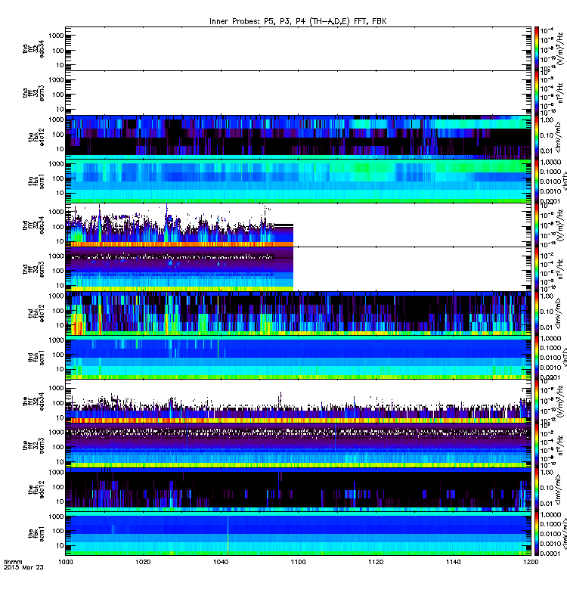Click inside the thd fbk scm1 spectrogram panel
This screenshot has height=605, width=567.
pos(298,357)
